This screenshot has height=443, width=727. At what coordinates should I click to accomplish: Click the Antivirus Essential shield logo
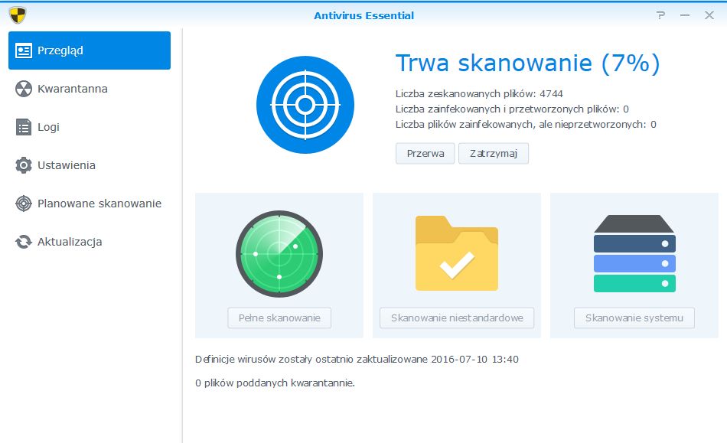[x=18, y=15]
